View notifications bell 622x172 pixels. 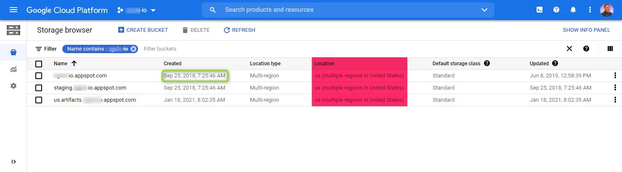click(x=573, y=10)
